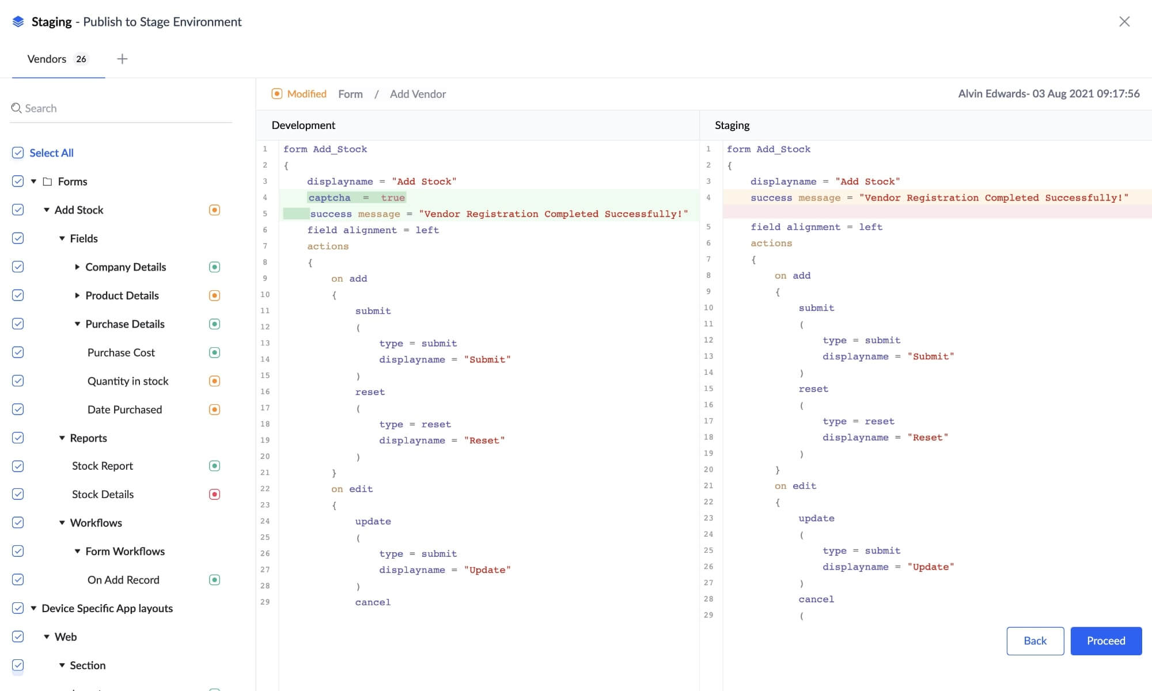Viewport: 1152px width, 691px height.
Task: Click the green status icon next to On Add Record
Action: pyautogui.click(x=214, y=580)
